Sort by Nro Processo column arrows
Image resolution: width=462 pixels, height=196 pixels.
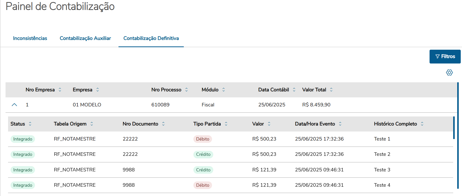(x=186, y=90)
